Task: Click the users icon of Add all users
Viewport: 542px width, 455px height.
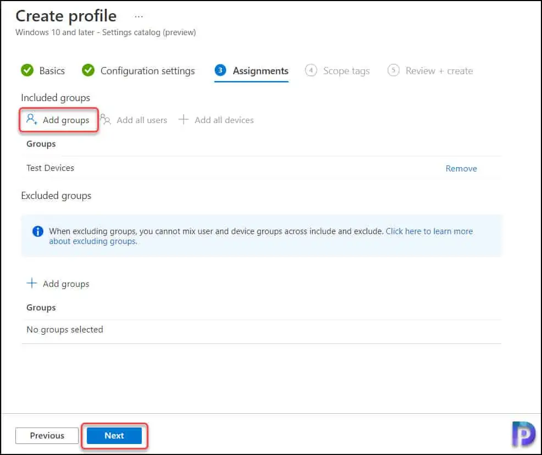Action: (106, 120)
